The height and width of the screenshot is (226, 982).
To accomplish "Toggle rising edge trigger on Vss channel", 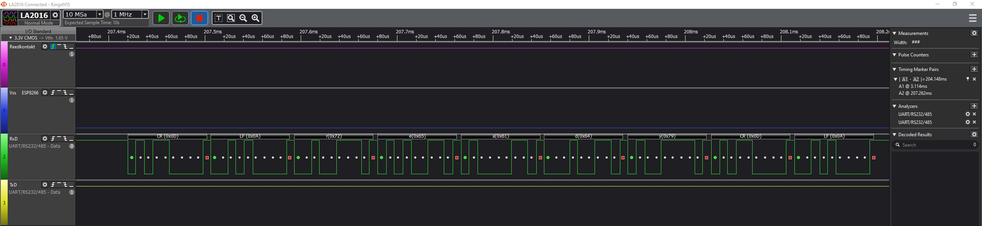I will point(53,92).
